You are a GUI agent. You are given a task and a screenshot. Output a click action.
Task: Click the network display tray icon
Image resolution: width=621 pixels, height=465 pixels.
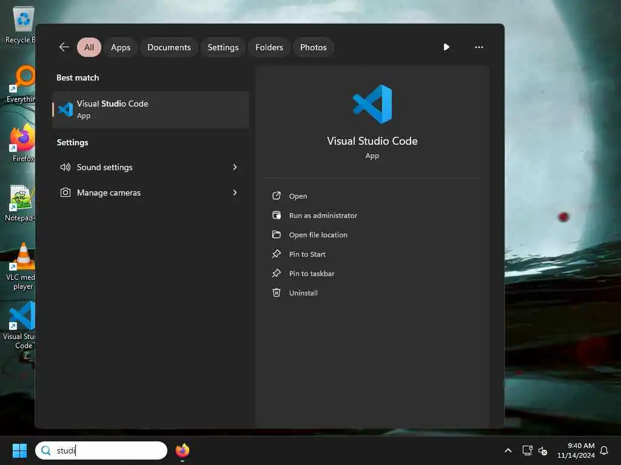tap(527, 450)
